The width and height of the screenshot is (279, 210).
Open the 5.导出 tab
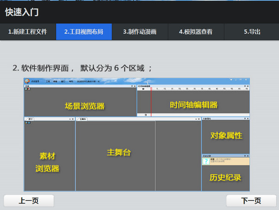(252, 32)
